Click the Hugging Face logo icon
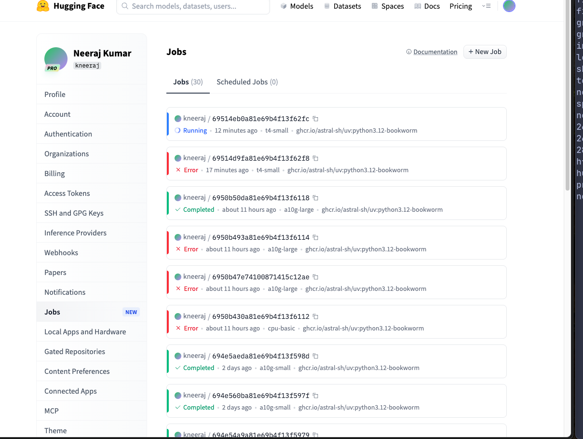The image size is (583, 439). coord(43,6)
